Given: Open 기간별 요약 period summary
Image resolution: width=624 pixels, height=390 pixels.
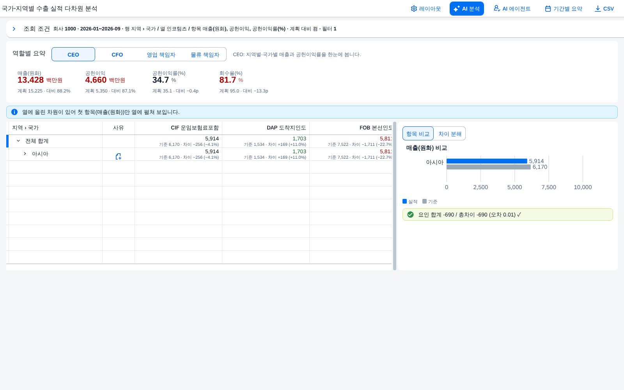Looking at the screenshot, I should (564, 9).
